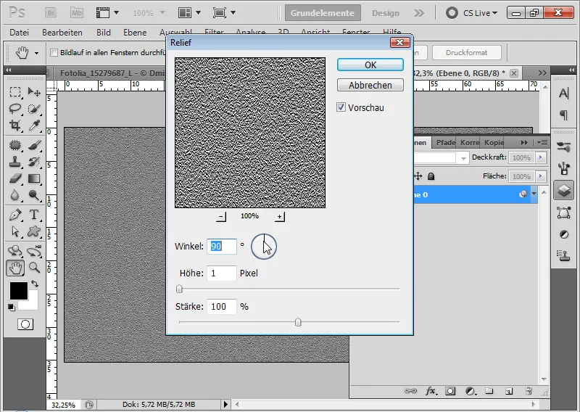Confirm Relief dialog with OK

tap(370, 65)
